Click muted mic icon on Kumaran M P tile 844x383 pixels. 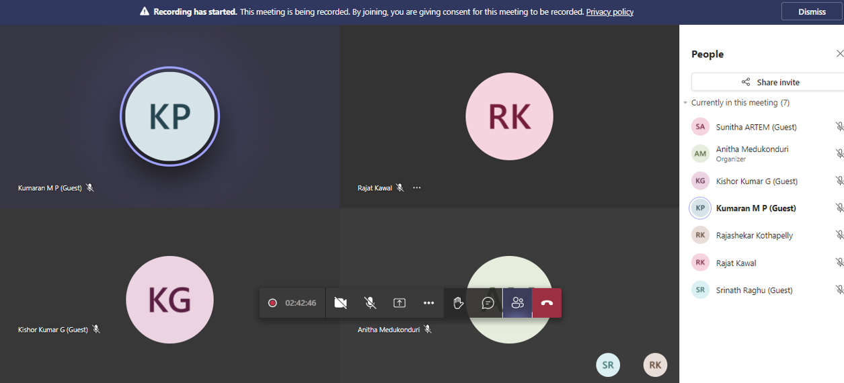pos(90,188)
